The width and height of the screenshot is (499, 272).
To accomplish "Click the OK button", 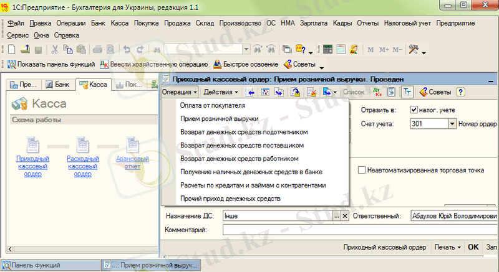I will [473, 247].
